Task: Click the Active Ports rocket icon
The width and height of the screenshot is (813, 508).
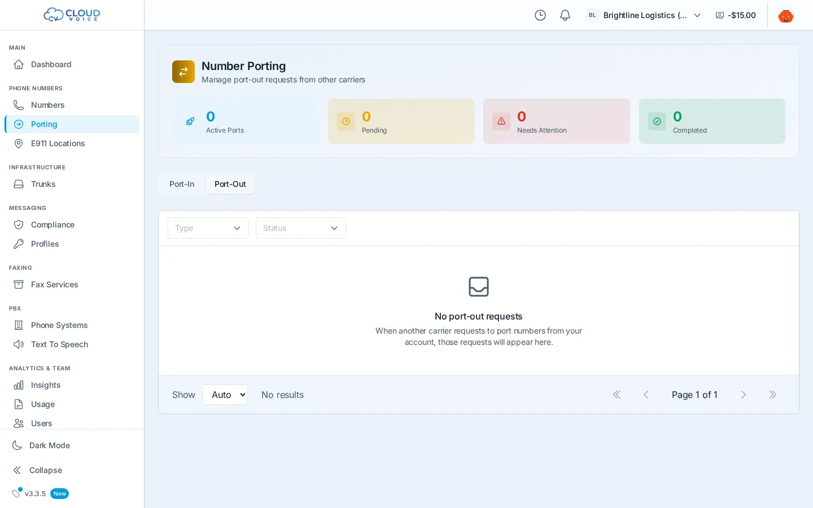Action: point(190,121)
